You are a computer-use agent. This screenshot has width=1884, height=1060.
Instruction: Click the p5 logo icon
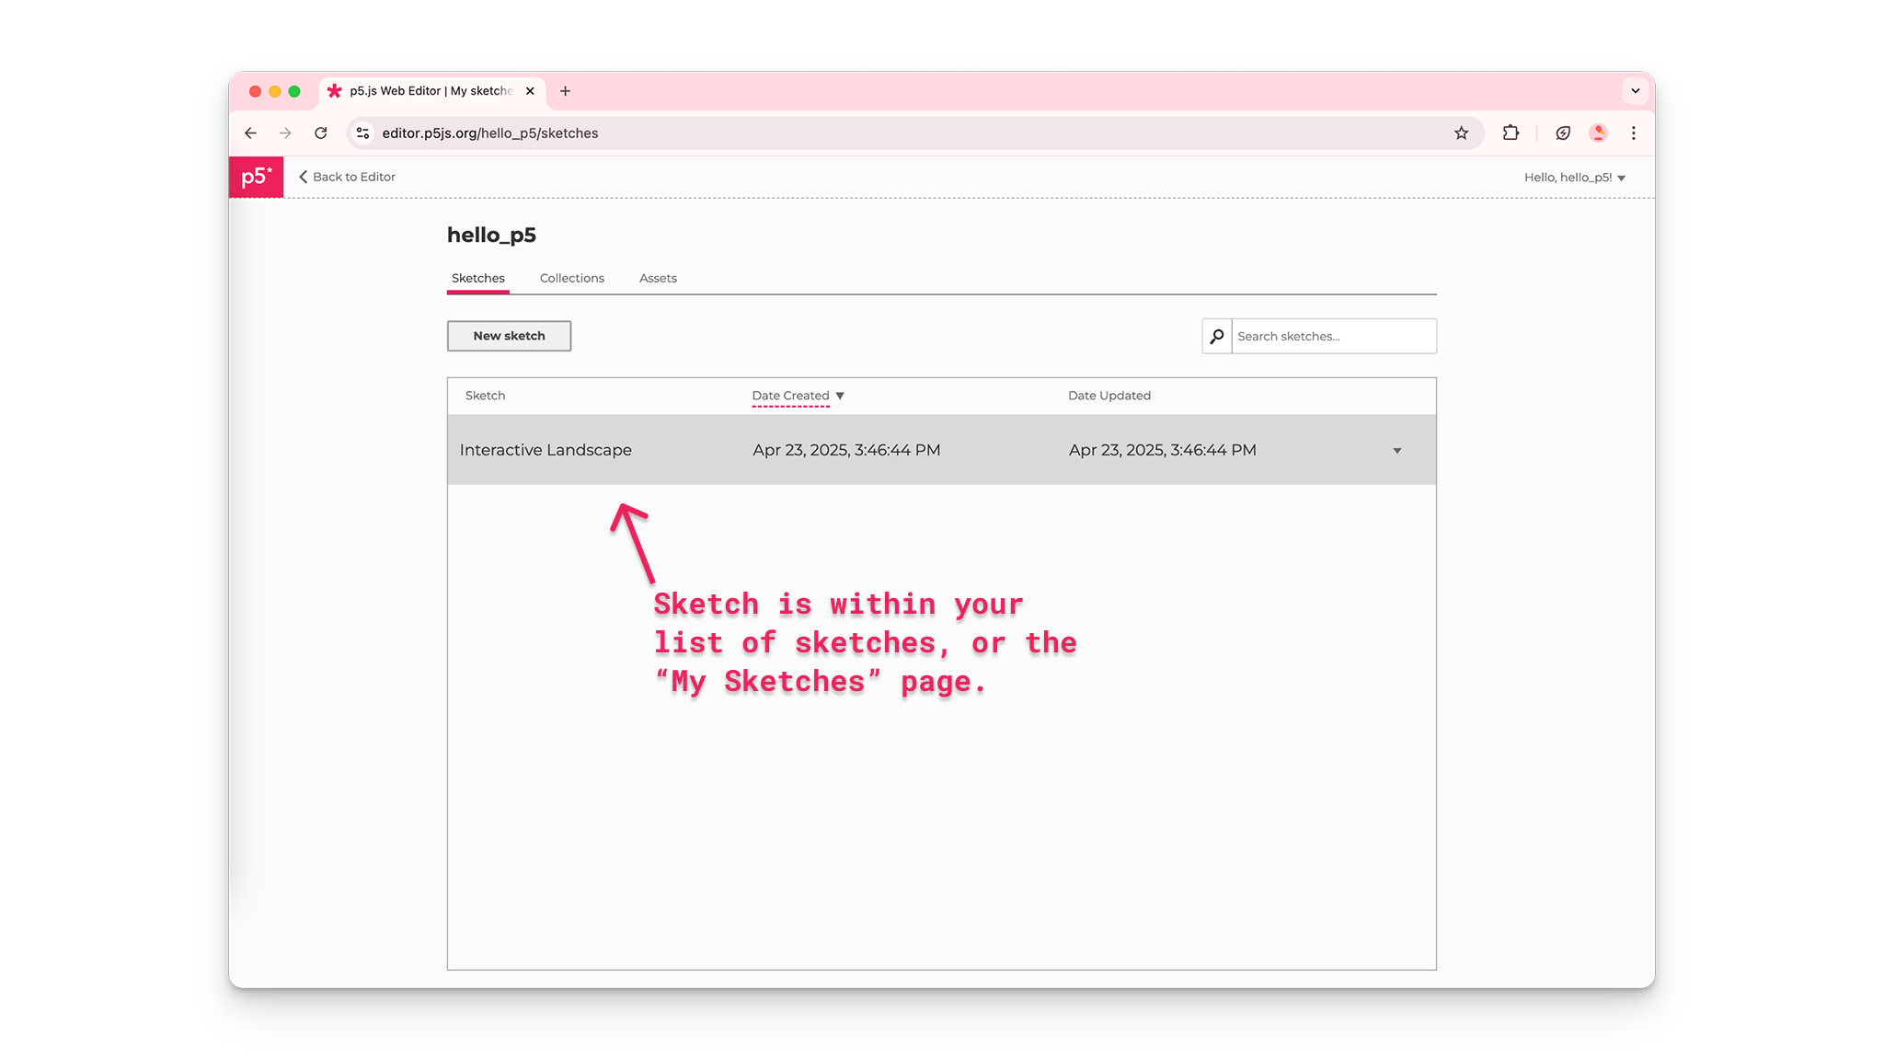(256, 177)
